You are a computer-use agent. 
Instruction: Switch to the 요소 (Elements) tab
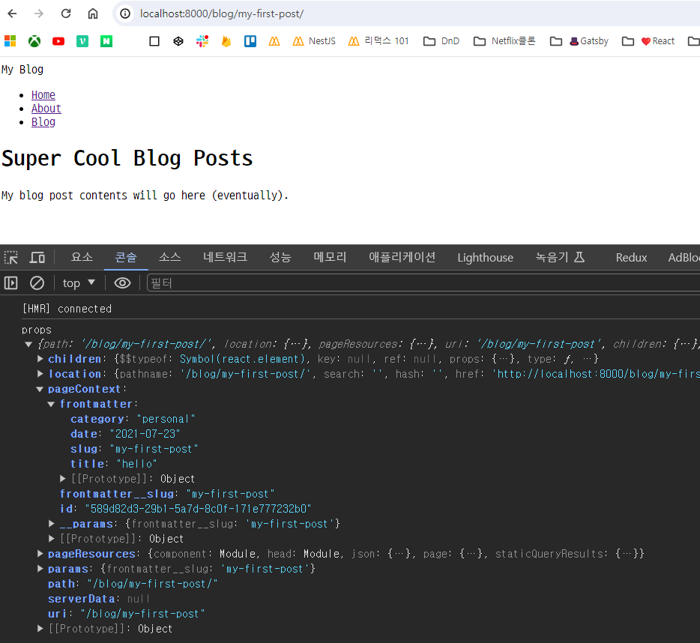click(82, 257)
